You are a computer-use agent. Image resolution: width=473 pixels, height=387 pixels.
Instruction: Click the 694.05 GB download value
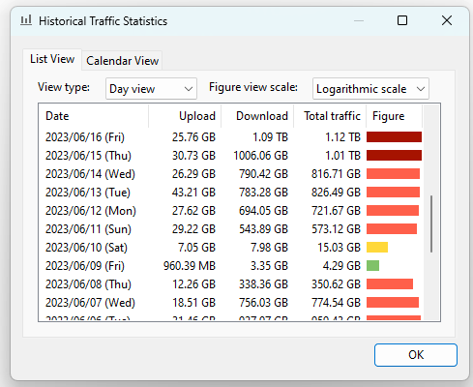point(263,211)
